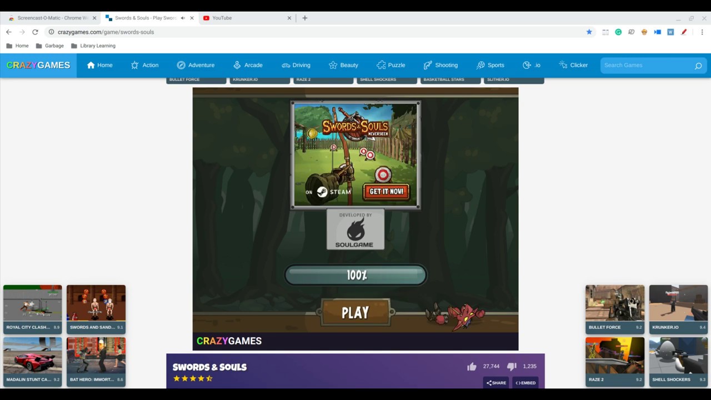Open the Shell Shockers thumbnail on right
Screen dimensions: 711x400
point(678,361)
